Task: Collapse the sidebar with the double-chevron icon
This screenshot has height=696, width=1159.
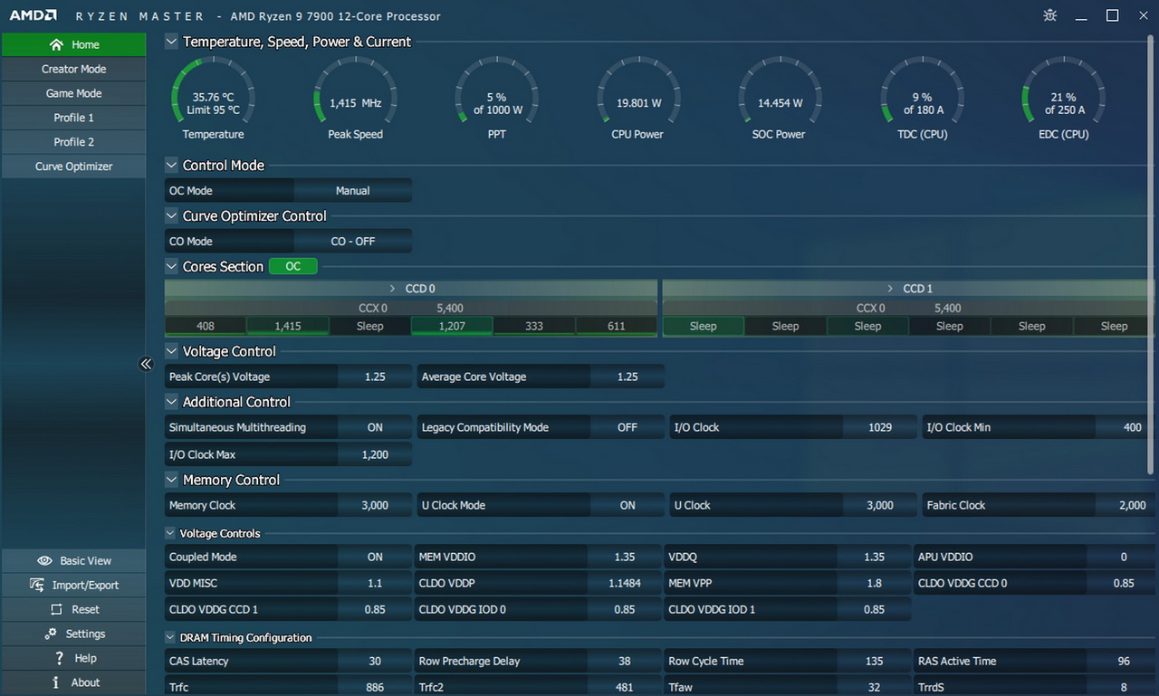Action: click(146, 364)
